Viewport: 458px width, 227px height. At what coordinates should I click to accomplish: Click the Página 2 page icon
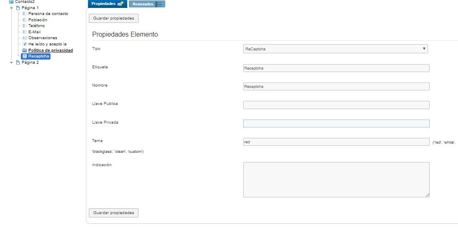point(18,62)
